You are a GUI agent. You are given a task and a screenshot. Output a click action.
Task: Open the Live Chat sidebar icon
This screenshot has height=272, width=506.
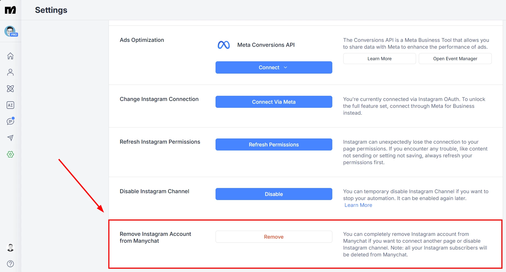pos(10,121)
